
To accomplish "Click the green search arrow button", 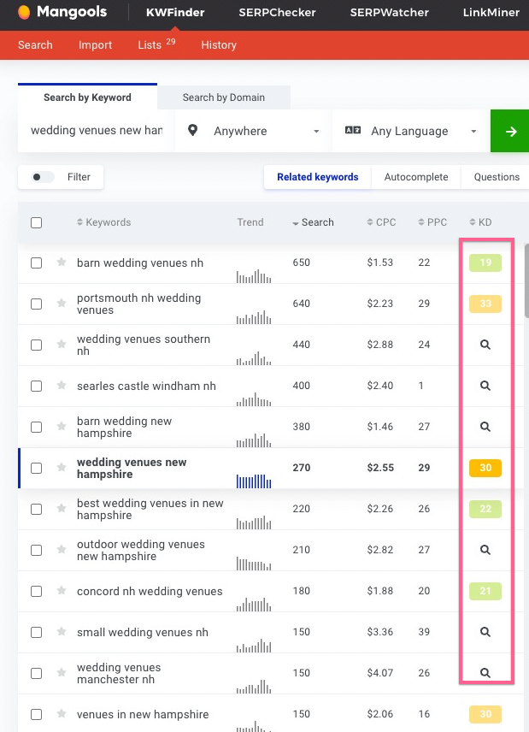I will pyautogui.click(x=510, y=131).
